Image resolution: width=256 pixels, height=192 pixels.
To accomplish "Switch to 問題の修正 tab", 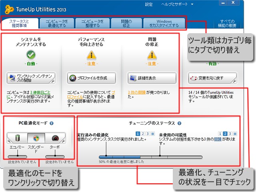I will (x=126, y=24).
